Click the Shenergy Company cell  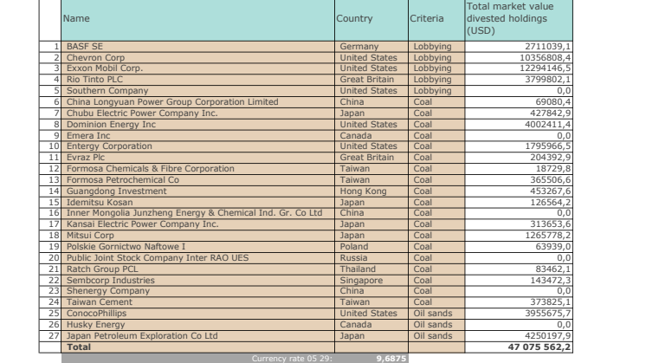point(197,291)
